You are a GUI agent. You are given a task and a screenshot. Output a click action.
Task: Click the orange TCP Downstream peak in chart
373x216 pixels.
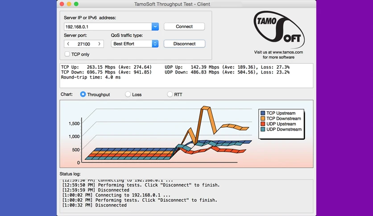click(x=206, y=108)
